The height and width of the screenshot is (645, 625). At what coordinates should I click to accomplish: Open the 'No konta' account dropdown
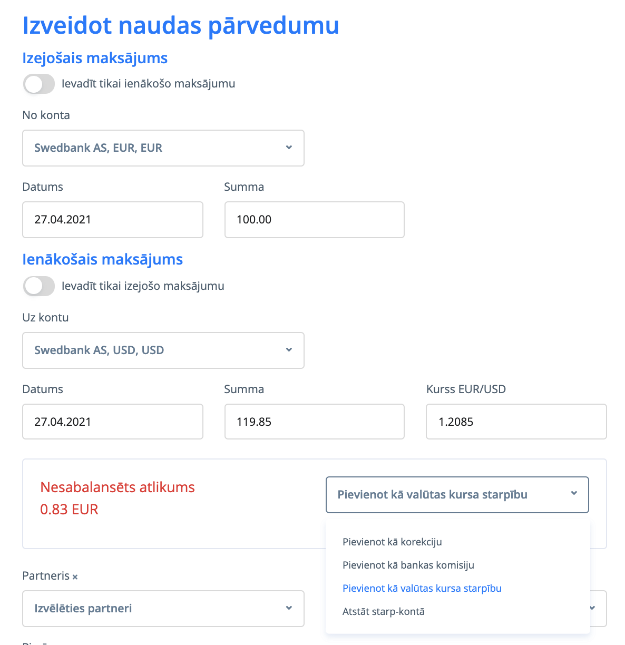point(163,148)
